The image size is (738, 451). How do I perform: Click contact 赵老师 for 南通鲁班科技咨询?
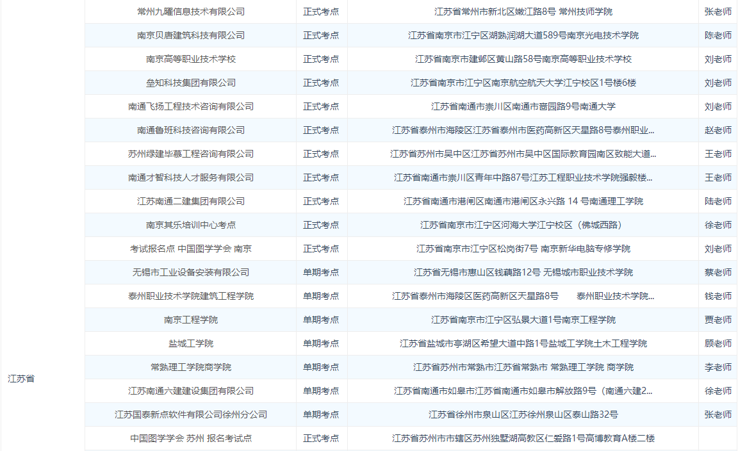coord(717,130)
